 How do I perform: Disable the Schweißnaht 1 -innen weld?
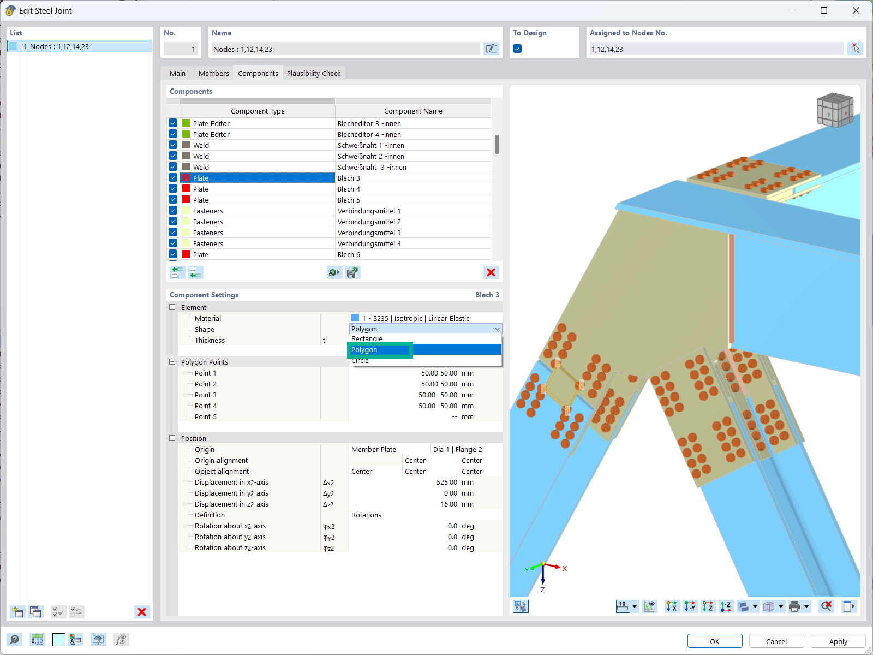172,145
